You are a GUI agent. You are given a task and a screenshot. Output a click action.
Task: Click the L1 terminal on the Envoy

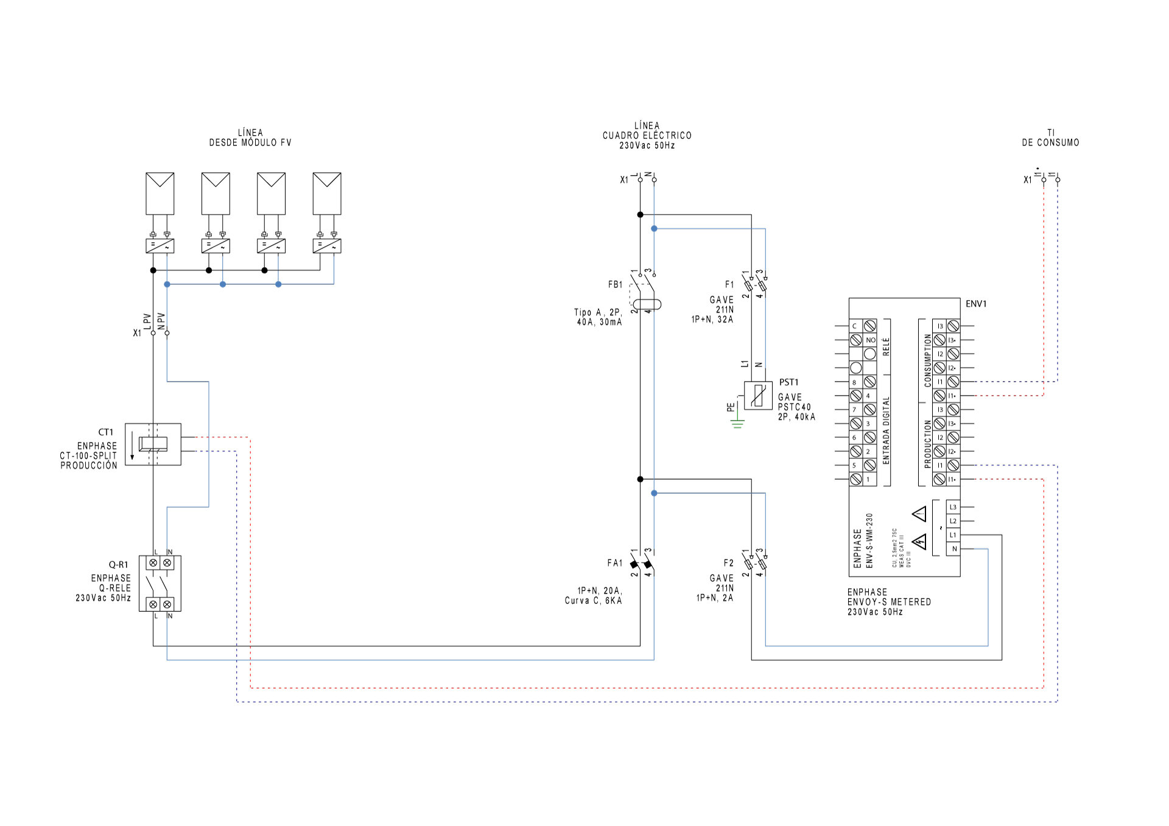click(953, 535)
